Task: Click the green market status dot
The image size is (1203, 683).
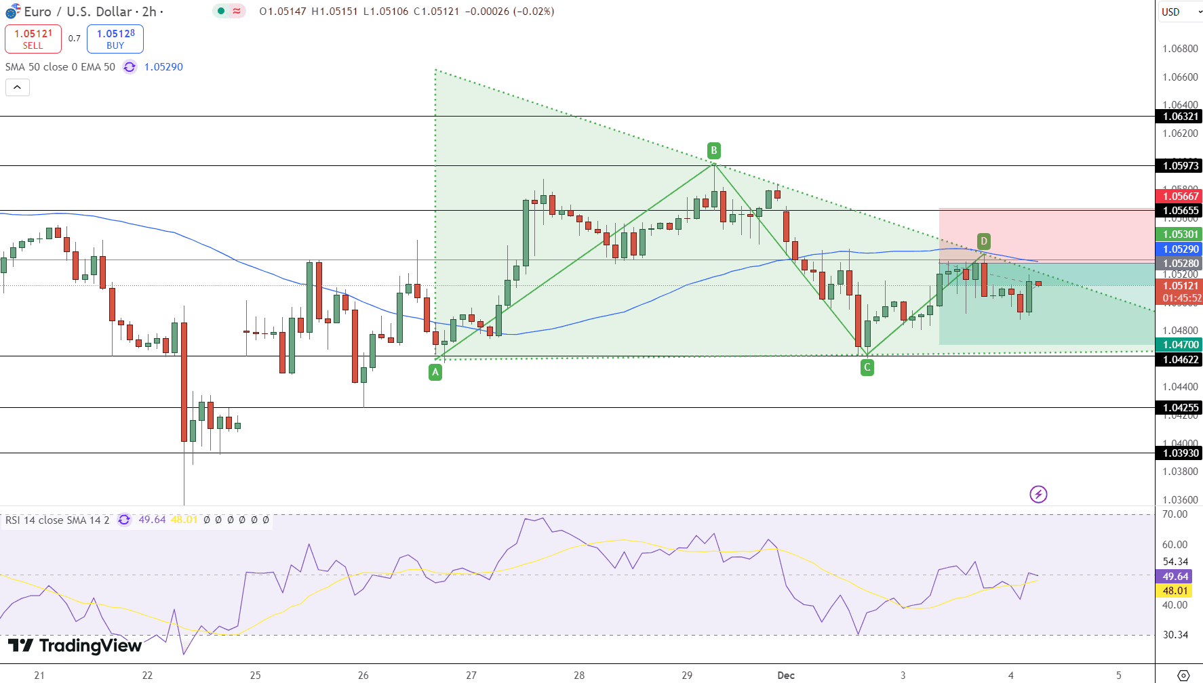Action: (x=221, y=11)
